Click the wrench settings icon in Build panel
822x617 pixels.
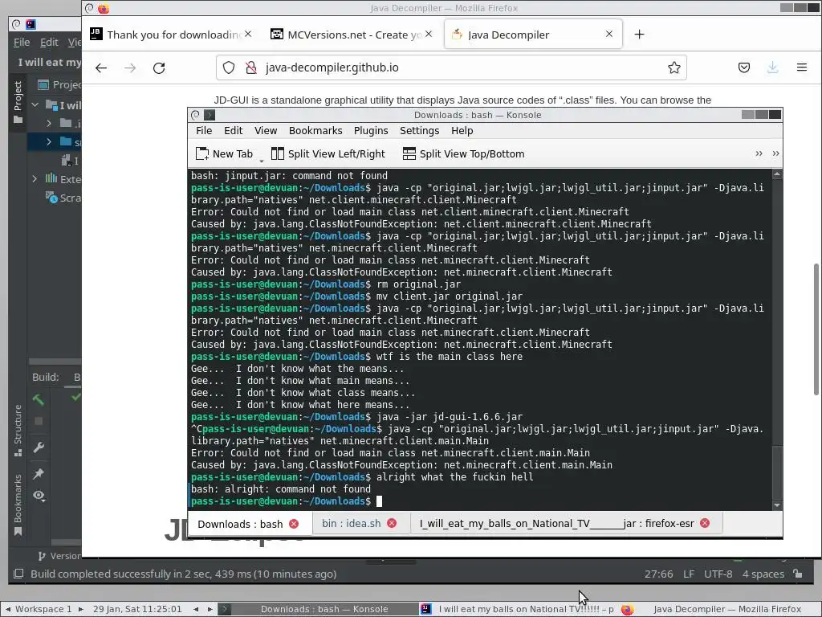[39, 447]
